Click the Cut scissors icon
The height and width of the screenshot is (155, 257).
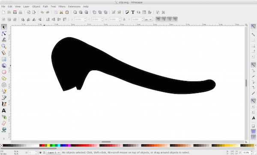(61, 12)
